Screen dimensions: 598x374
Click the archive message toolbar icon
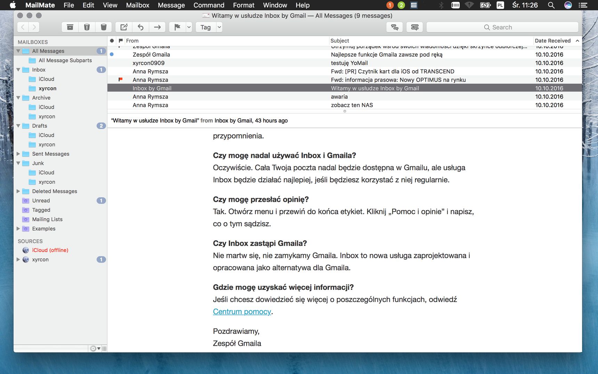(70, 27)
